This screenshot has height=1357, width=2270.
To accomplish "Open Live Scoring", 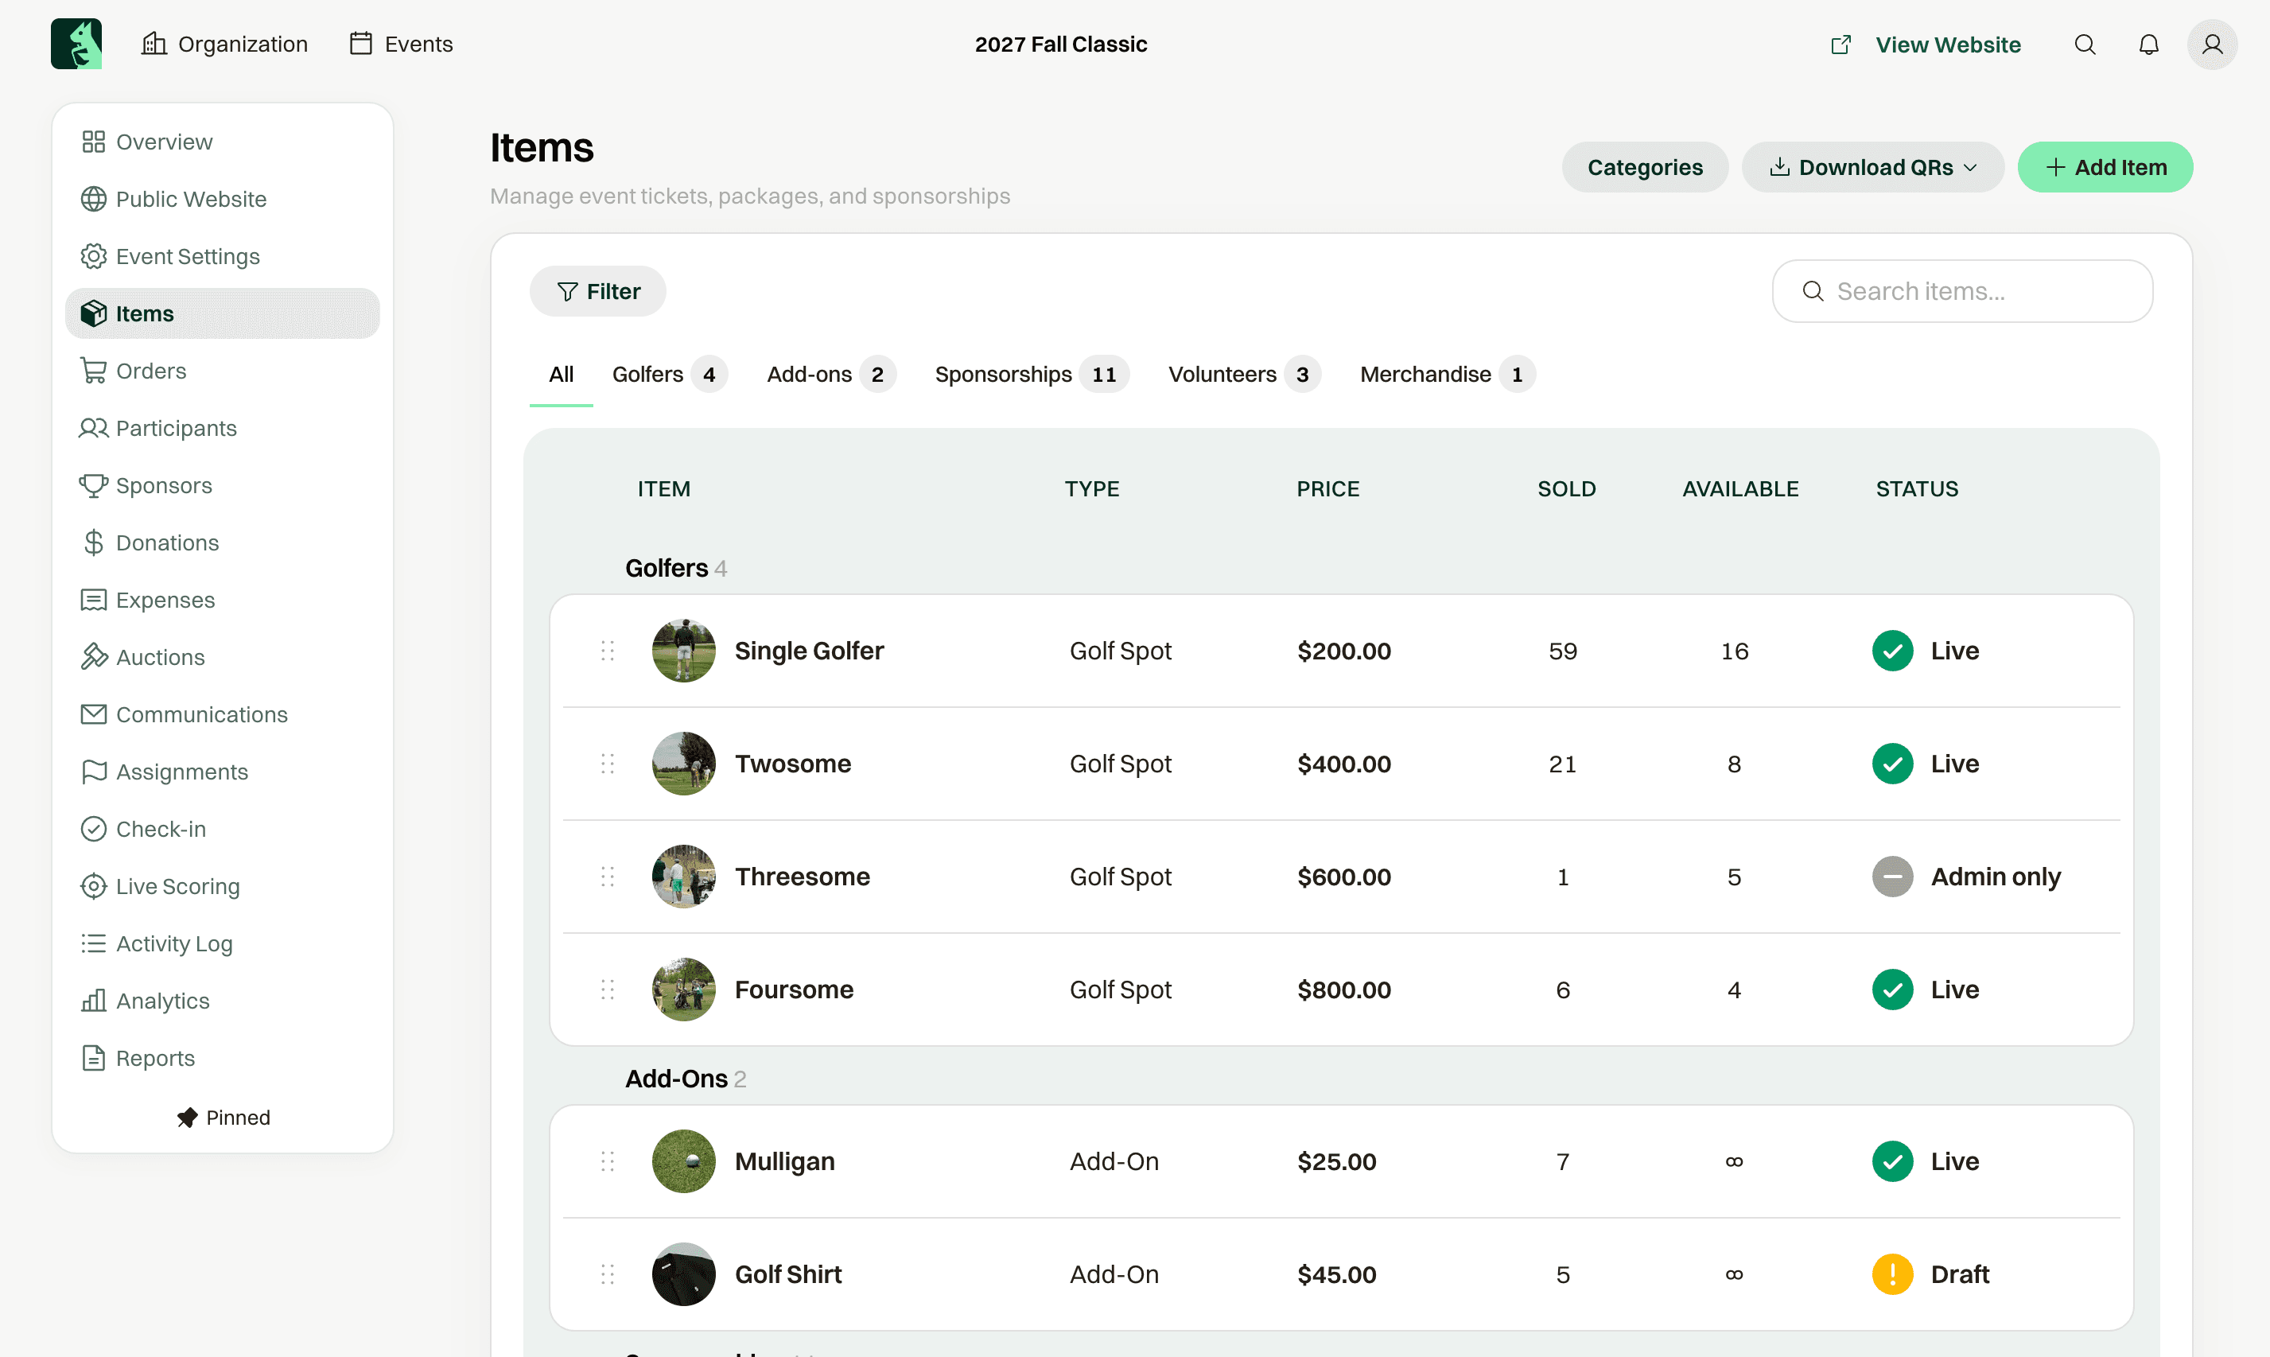I will click(222, 886).
